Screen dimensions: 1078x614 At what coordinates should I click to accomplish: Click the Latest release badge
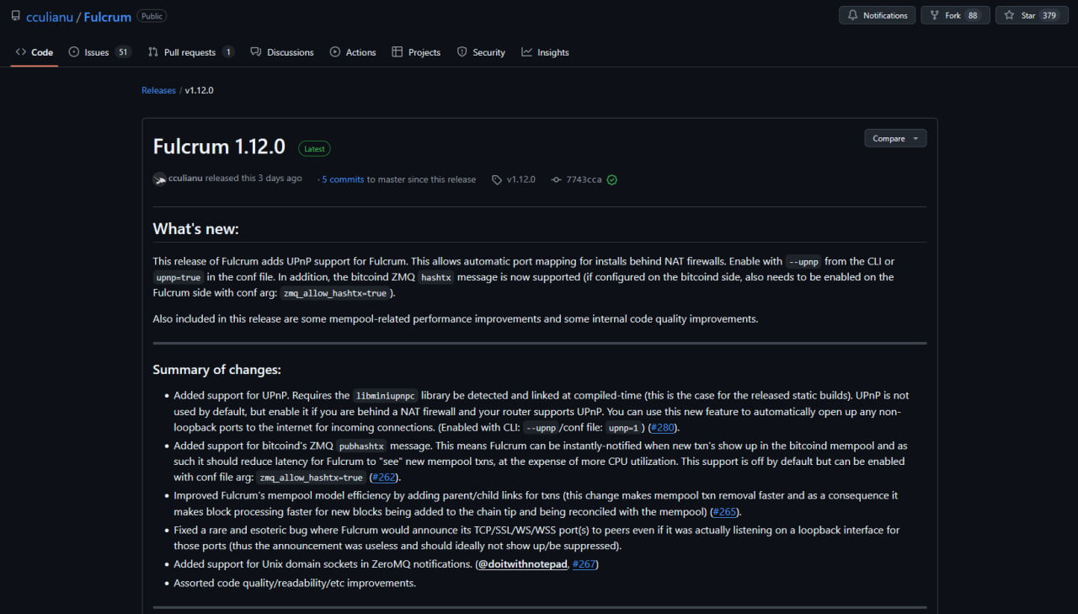pyautogui.click(x=314, y=148)
